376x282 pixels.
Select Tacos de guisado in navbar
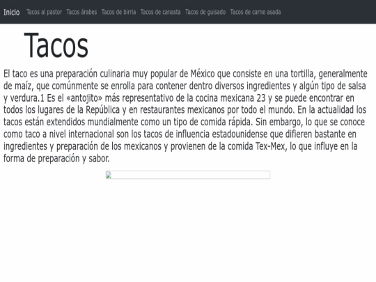click(205, 12)
